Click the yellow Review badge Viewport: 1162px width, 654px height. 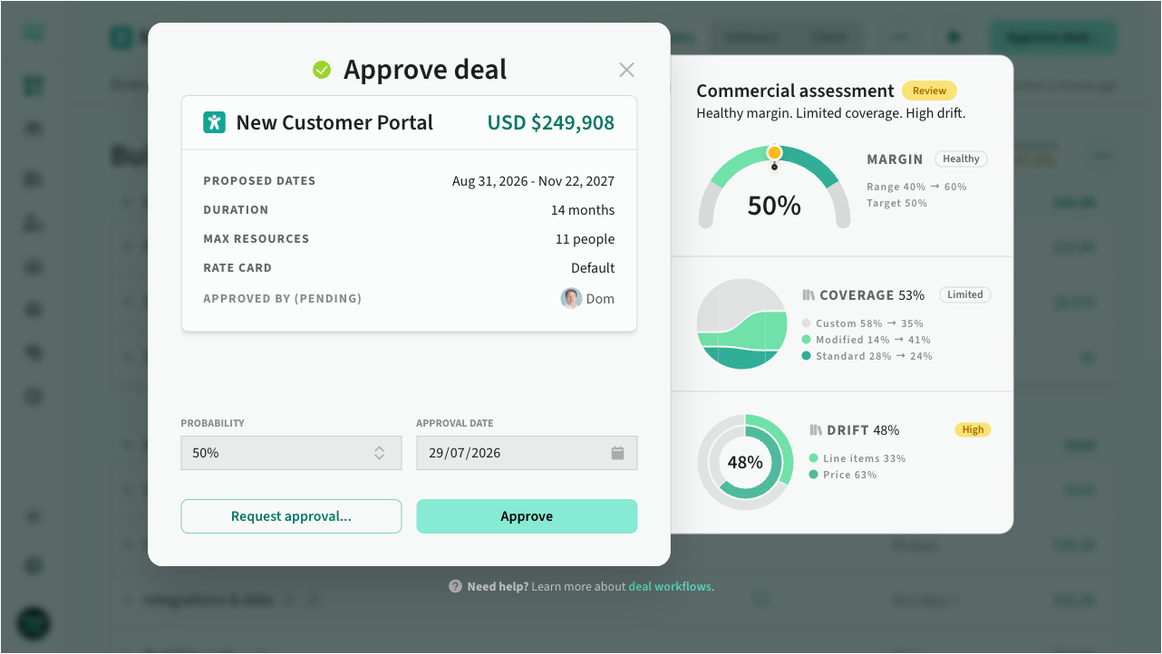929,91
